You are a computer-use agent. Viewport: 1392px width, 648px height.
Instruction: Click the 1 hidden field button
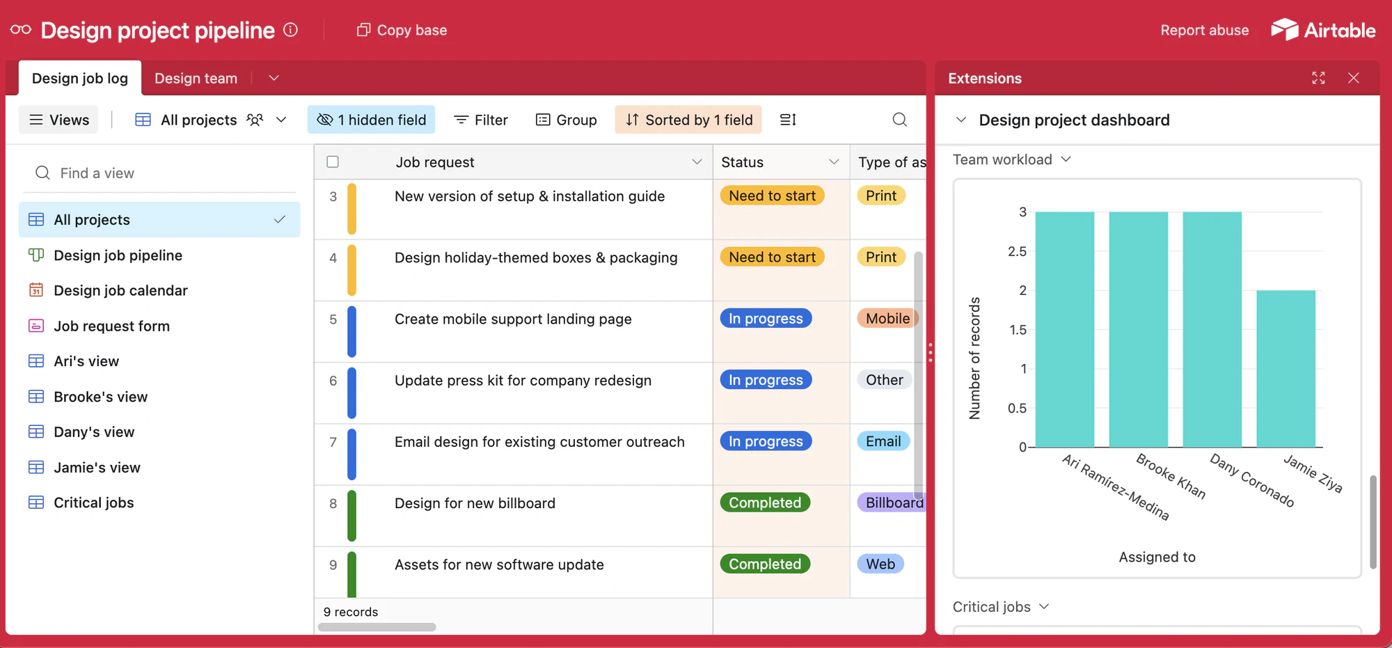(372, 120)
